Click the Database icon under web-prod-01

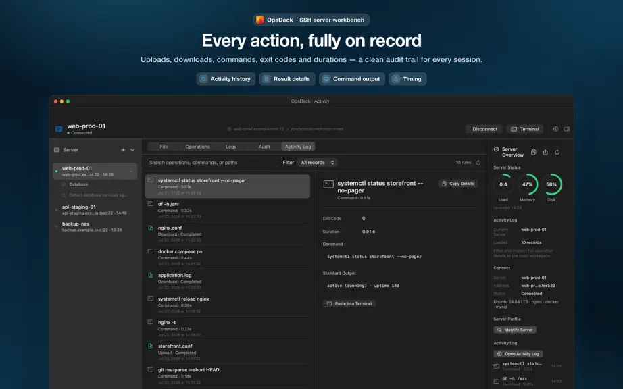(x=64, y=184)
